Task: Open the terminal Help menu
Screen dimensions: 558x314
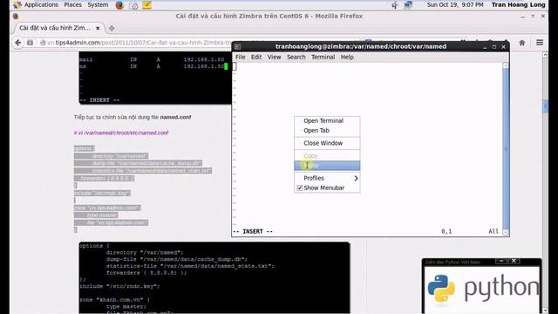Action: pos(347,57)
